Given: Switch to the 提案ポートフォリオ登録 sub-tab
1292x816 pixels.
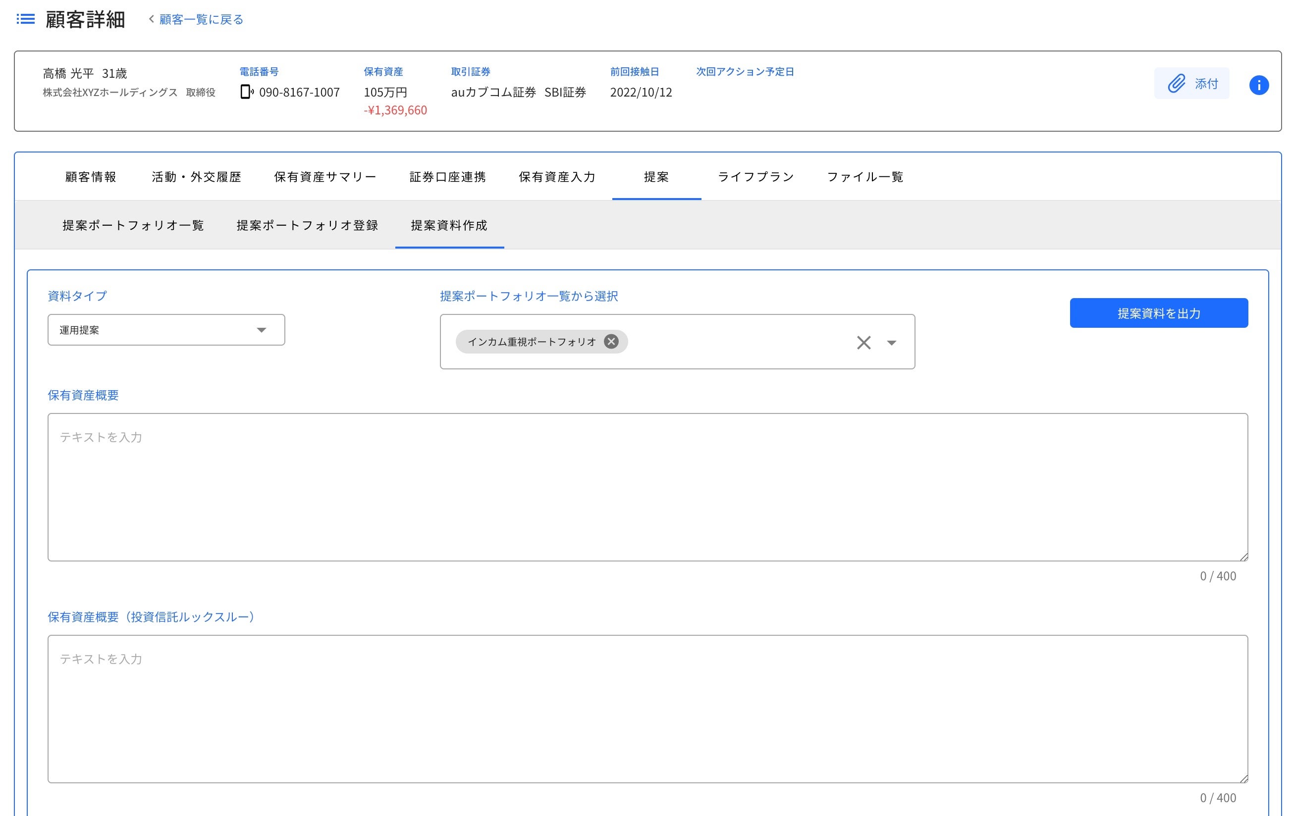Looking at the screenshot, I should coord(308,225).
